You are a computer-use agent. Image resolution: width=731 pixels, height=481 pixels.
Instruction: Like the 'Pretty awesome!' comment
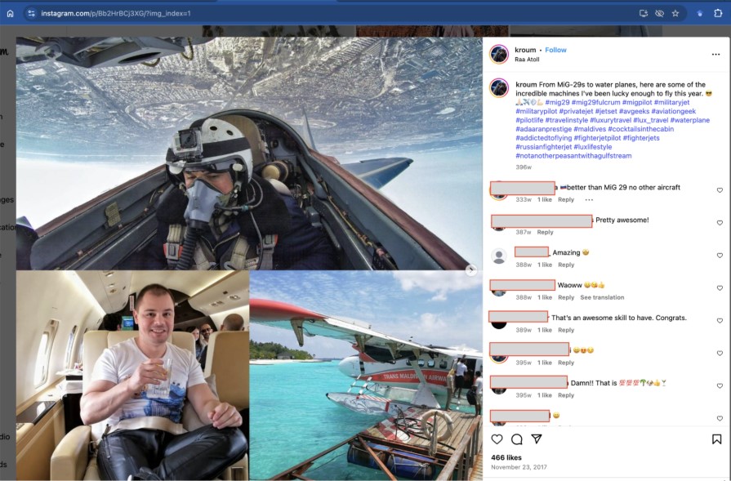click(x=720, y=223)
